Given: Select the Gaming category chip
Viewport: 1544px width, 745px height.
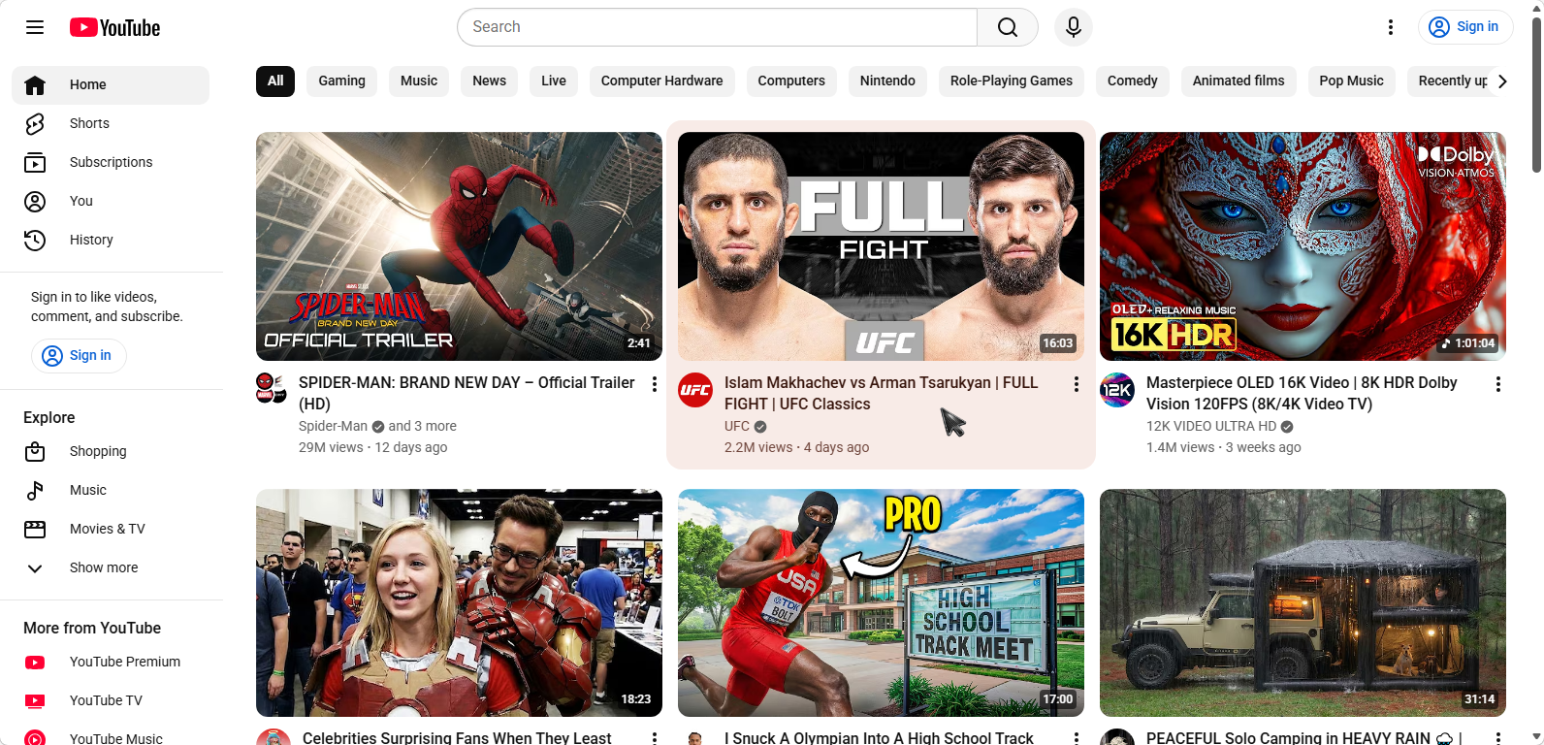Looking at the screenshot, I should click(x=341, y=81).
